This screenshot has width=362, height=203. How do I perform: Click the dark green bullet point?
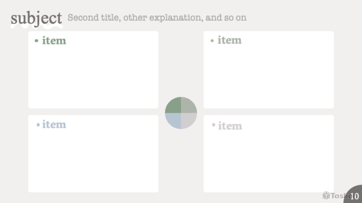pos(37,41)
